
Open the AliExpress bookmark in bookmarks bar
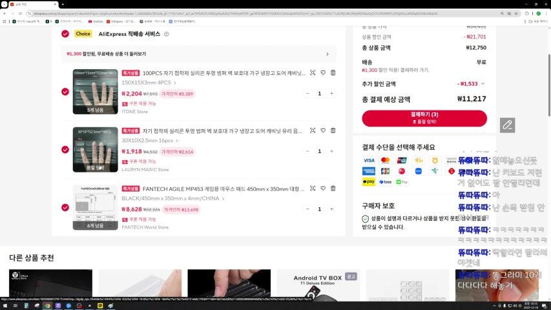[121, 21]
